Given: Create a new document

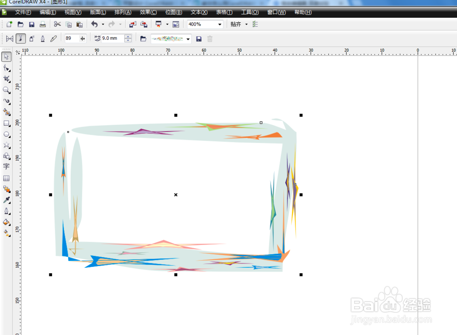Looking at the screenshot, I should (9, 24).
